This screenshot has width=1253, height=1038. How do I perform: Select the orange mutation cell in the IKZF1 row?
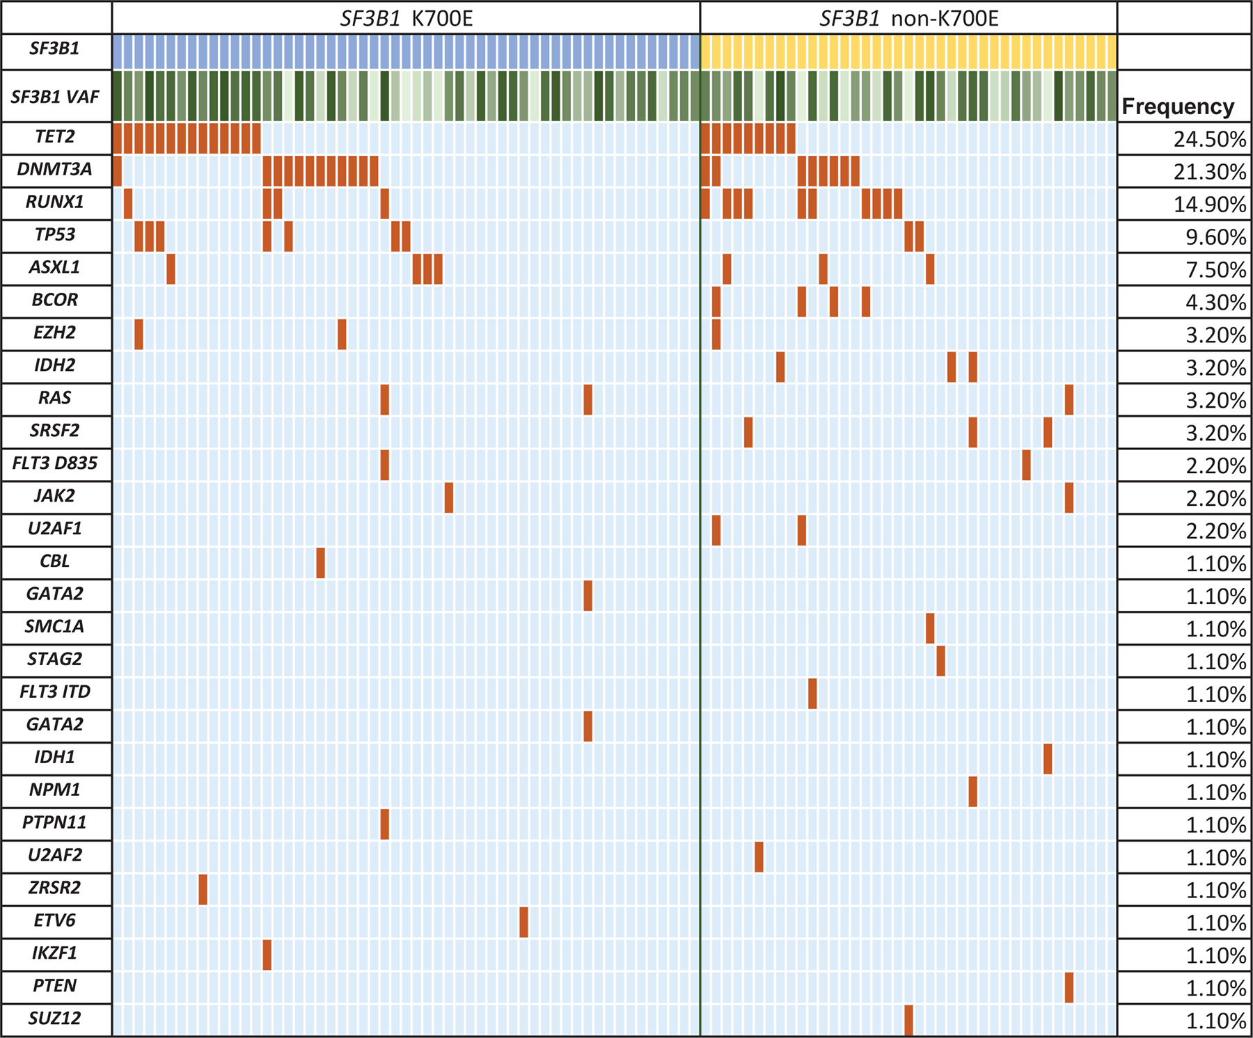click(267, 955)
